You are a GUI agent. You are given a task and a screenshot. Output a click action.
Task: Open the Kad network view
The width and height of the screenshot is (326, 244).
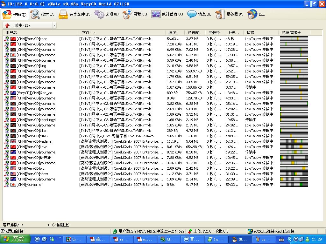(256, 14)
